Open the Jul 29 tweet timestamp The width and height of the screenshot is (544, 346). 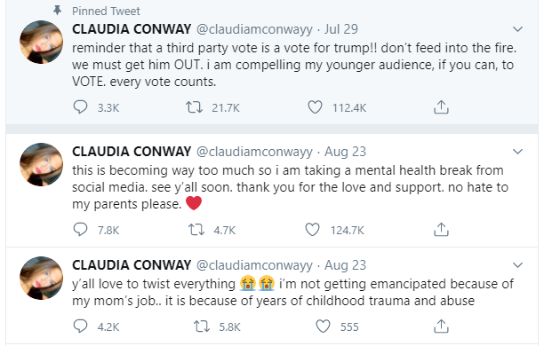pyautogui.click(x=341, y=29)
